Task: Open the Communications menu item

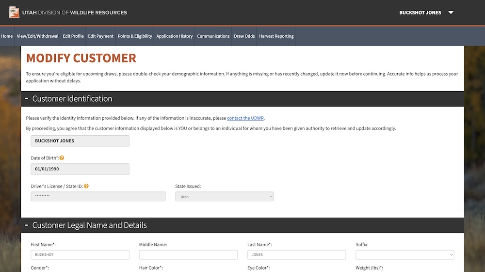Action: pos(213,36)
